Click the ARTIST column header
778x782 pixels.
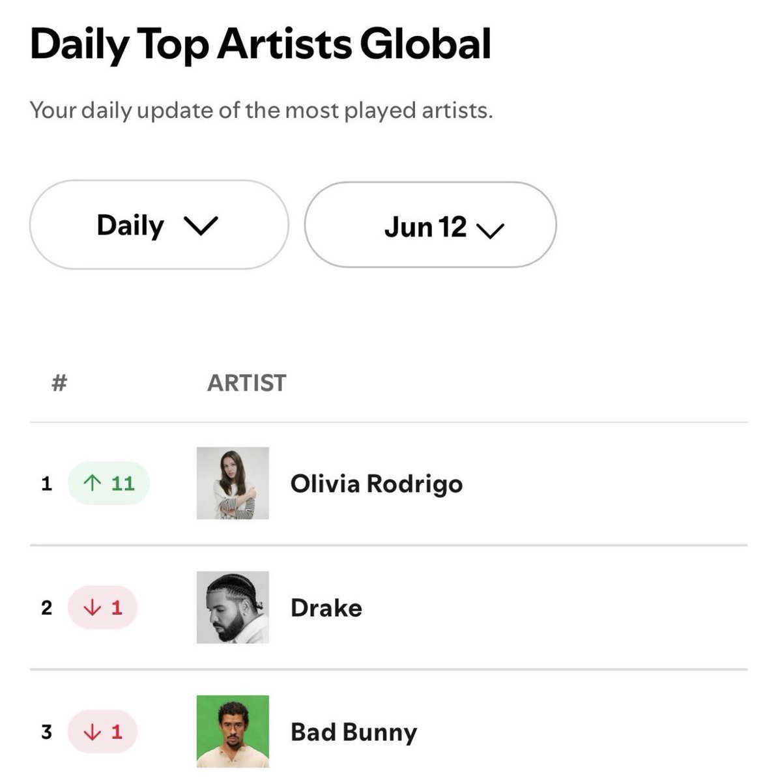pos(247,383)
